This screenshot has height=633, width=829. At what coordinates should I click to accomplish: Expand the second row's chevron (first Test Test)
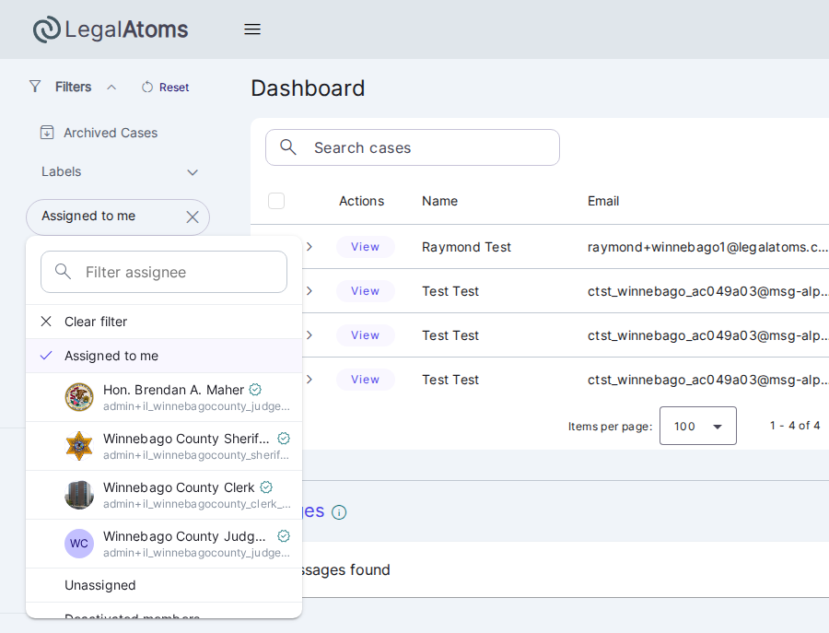(309, 291)
